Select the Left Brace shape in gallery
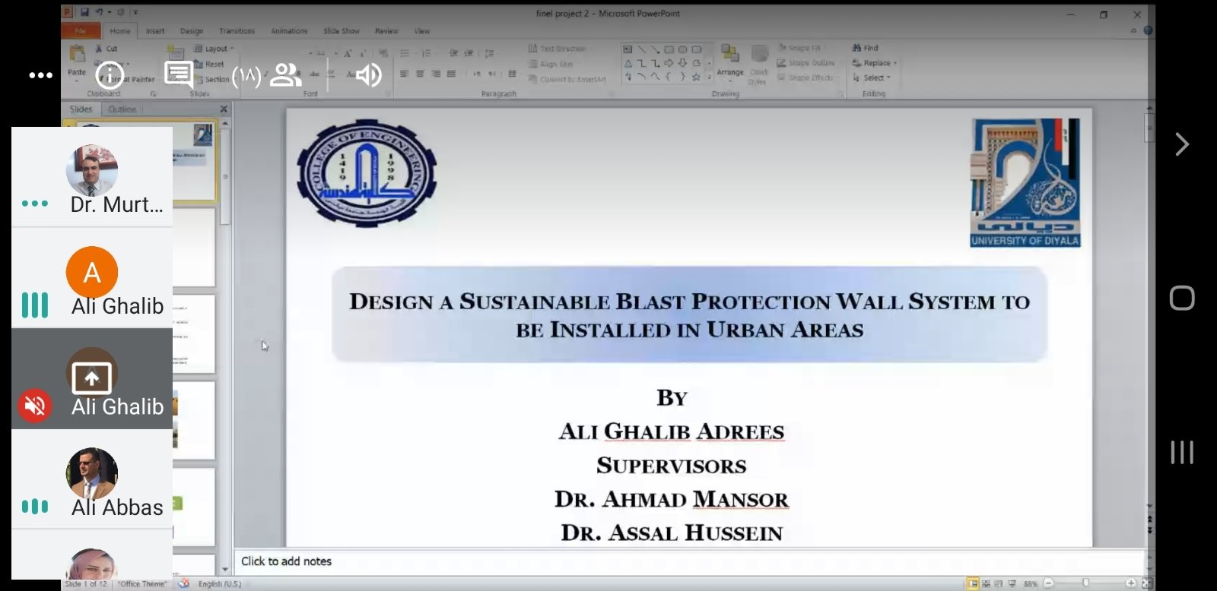 pyautogui.click(x=669, y=77)
